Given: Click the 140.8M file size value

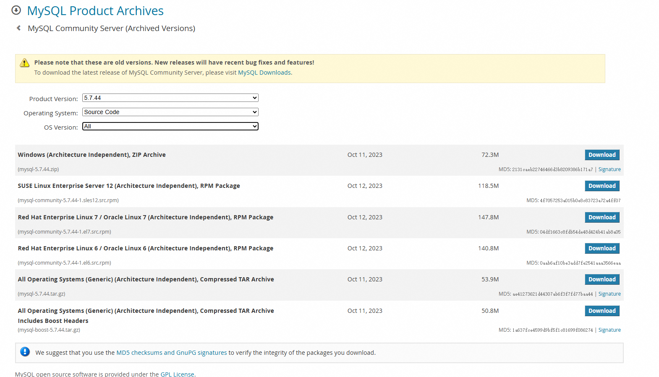Looking at the screenshot, I should coord(488,248).
